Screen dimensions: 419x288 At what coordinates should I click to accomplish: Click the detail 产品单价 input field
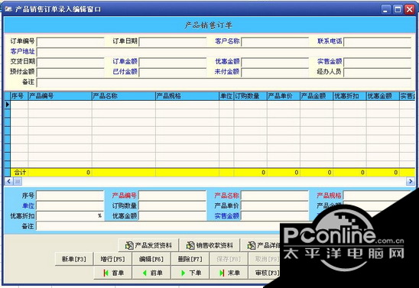(274, 205)
